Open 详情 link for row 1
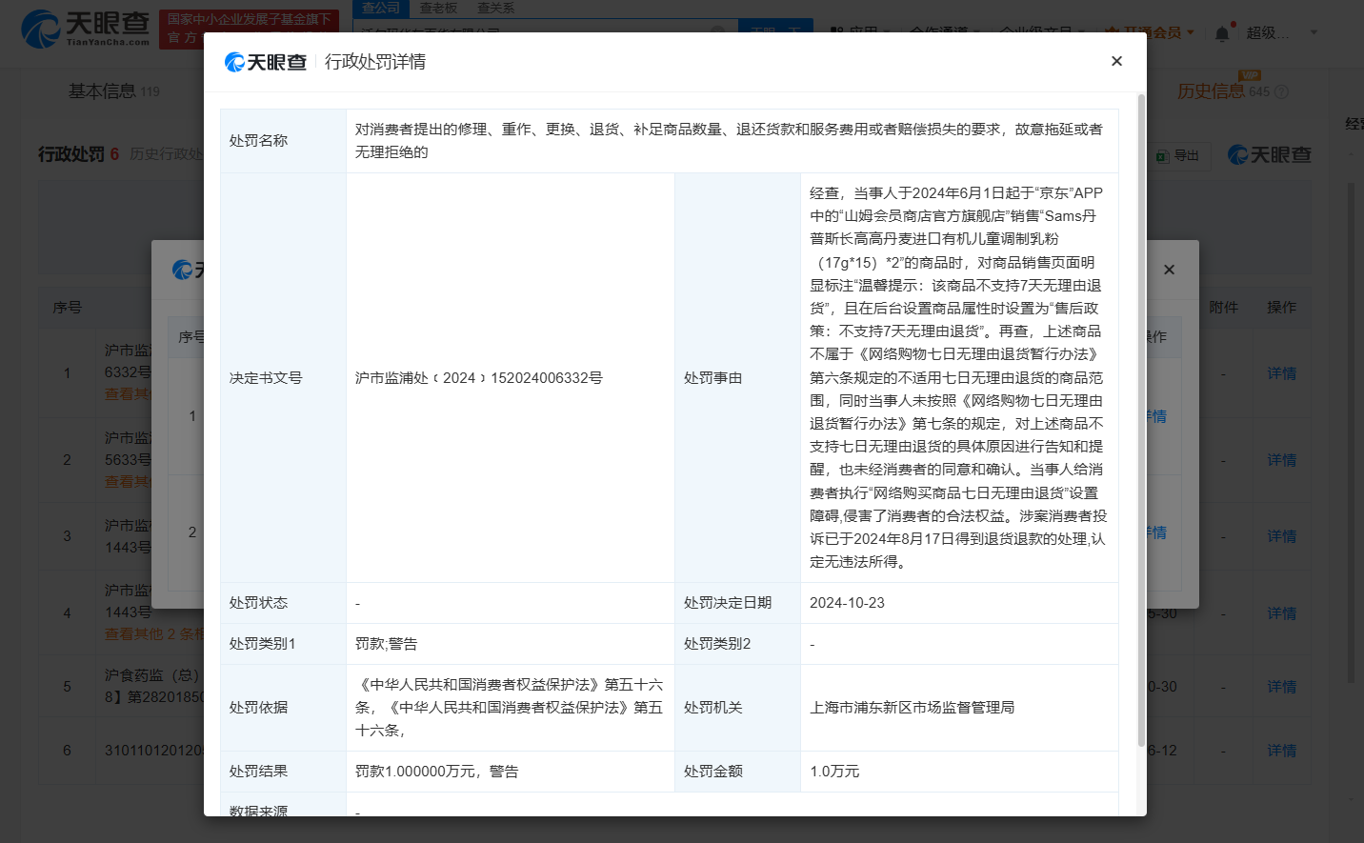1364x843 pixels. click(x=1281, y=373)
